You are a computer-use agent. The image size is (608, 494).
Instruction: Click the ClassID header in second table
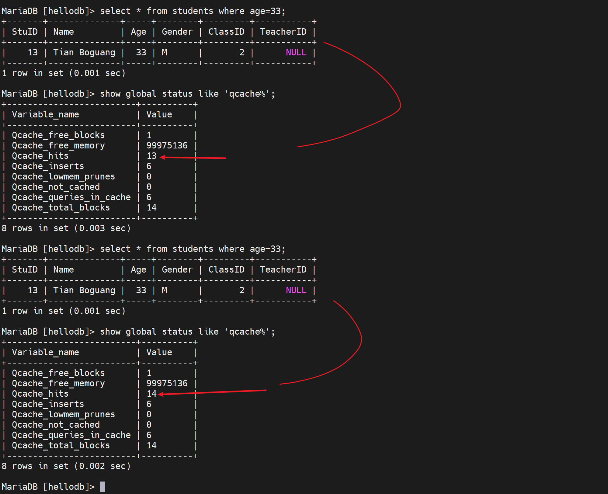[226, 270]
